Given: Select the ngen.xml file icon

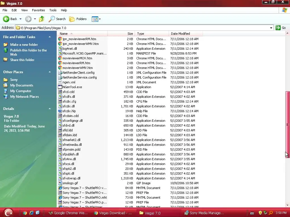Looking at the screenshot, I should (x=60, y=82).
